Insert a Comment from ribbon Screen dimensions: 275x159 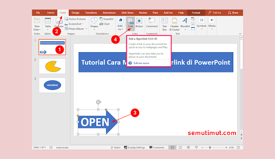pos(152,22)
